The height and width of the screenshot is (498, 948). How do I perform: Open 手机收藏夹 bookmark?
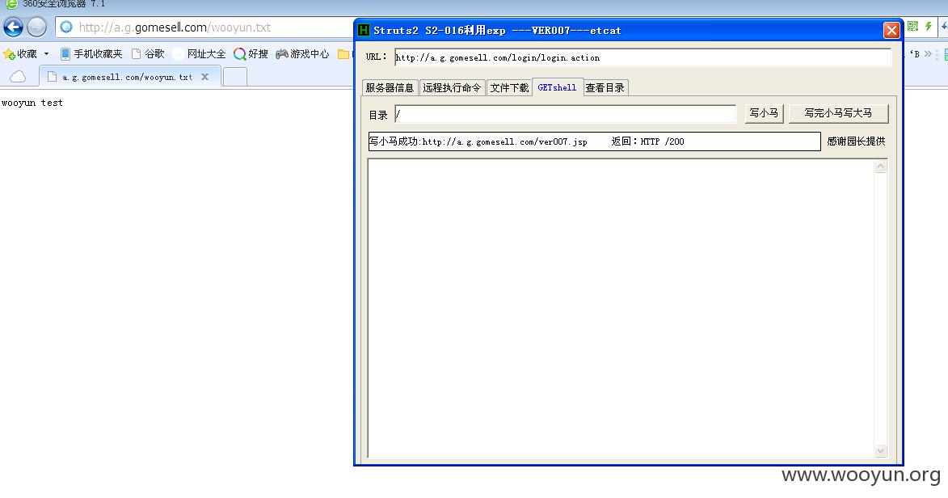point(91,54)
